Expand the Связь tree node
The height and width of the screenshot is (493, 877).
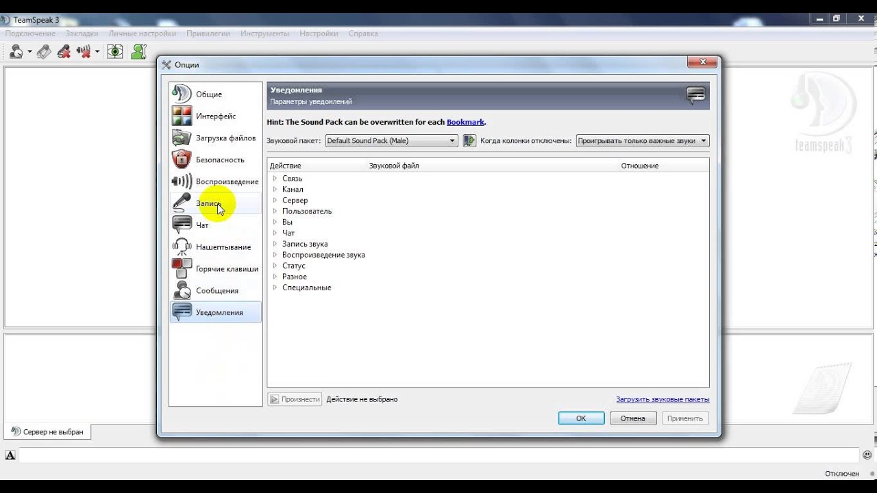click(275, 178)
